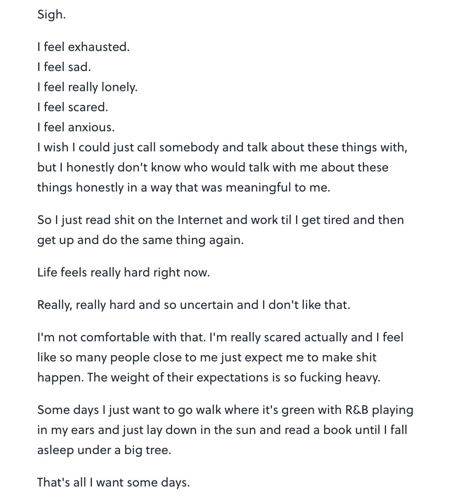The height and width of the screenshot is (500, 457).
Task: Click the line 'I feel anxious.'
Action: [76, 127]
